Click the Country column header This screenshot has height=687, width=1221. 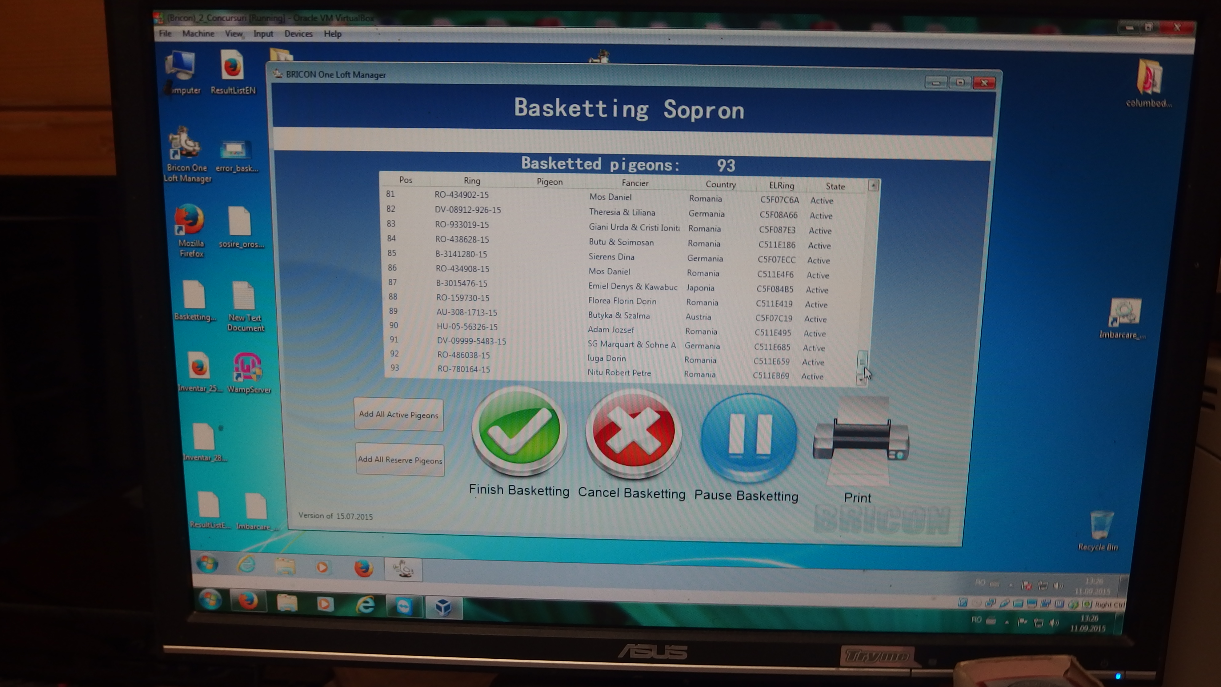coord(720,184)
